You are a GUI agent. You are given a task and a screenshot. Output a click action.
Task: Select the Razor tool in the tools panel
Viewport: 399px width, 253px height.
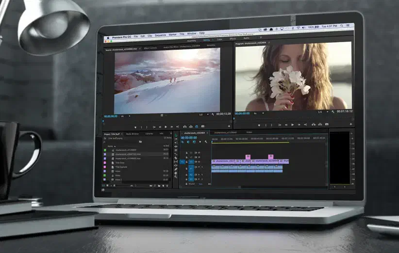[x=176, y=155]
